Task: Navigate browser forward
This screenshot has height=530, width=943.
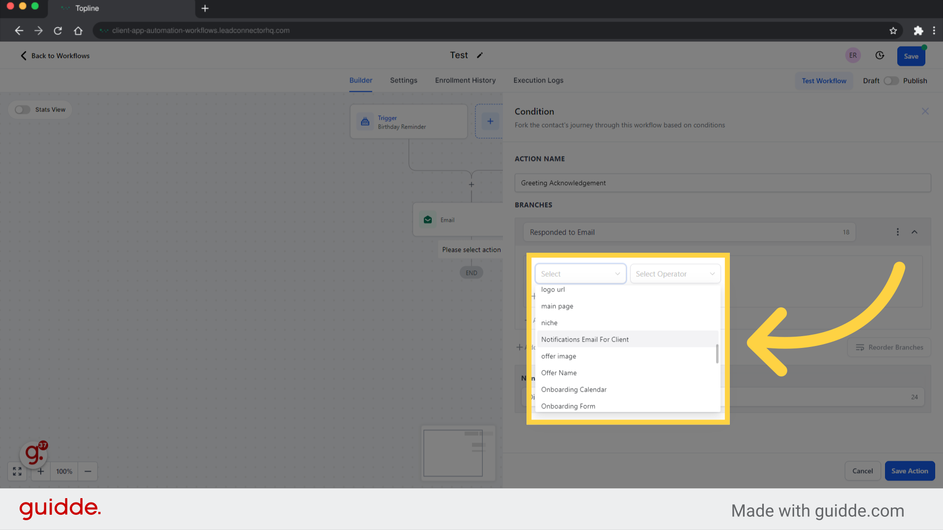Action: coord(38,30)
